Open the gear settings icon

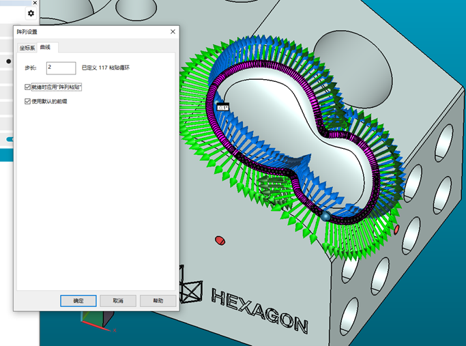point(31,13)
